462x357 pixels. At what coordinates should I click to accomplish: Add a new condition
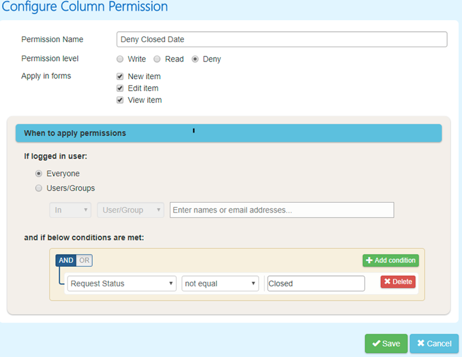tap(391, 260)
